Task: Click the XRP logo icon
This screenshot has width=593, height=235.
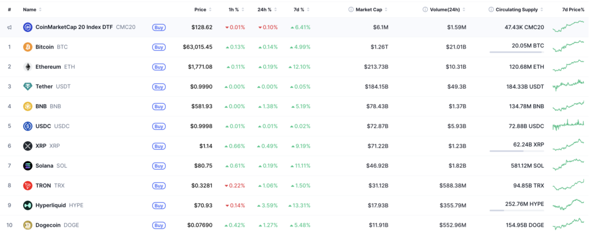Action: coord(28,146)
